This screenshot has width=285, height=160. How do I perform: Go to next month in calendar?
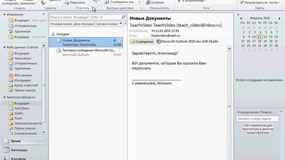(279, 18)
